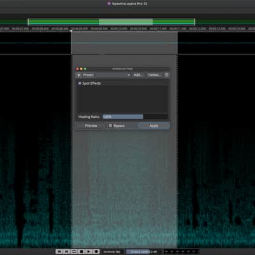Adjust the Healing Ratio slider
This screenshot has width=255, height=255.
point(135,117)
